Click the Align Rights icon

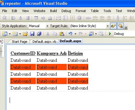point(27,18)
